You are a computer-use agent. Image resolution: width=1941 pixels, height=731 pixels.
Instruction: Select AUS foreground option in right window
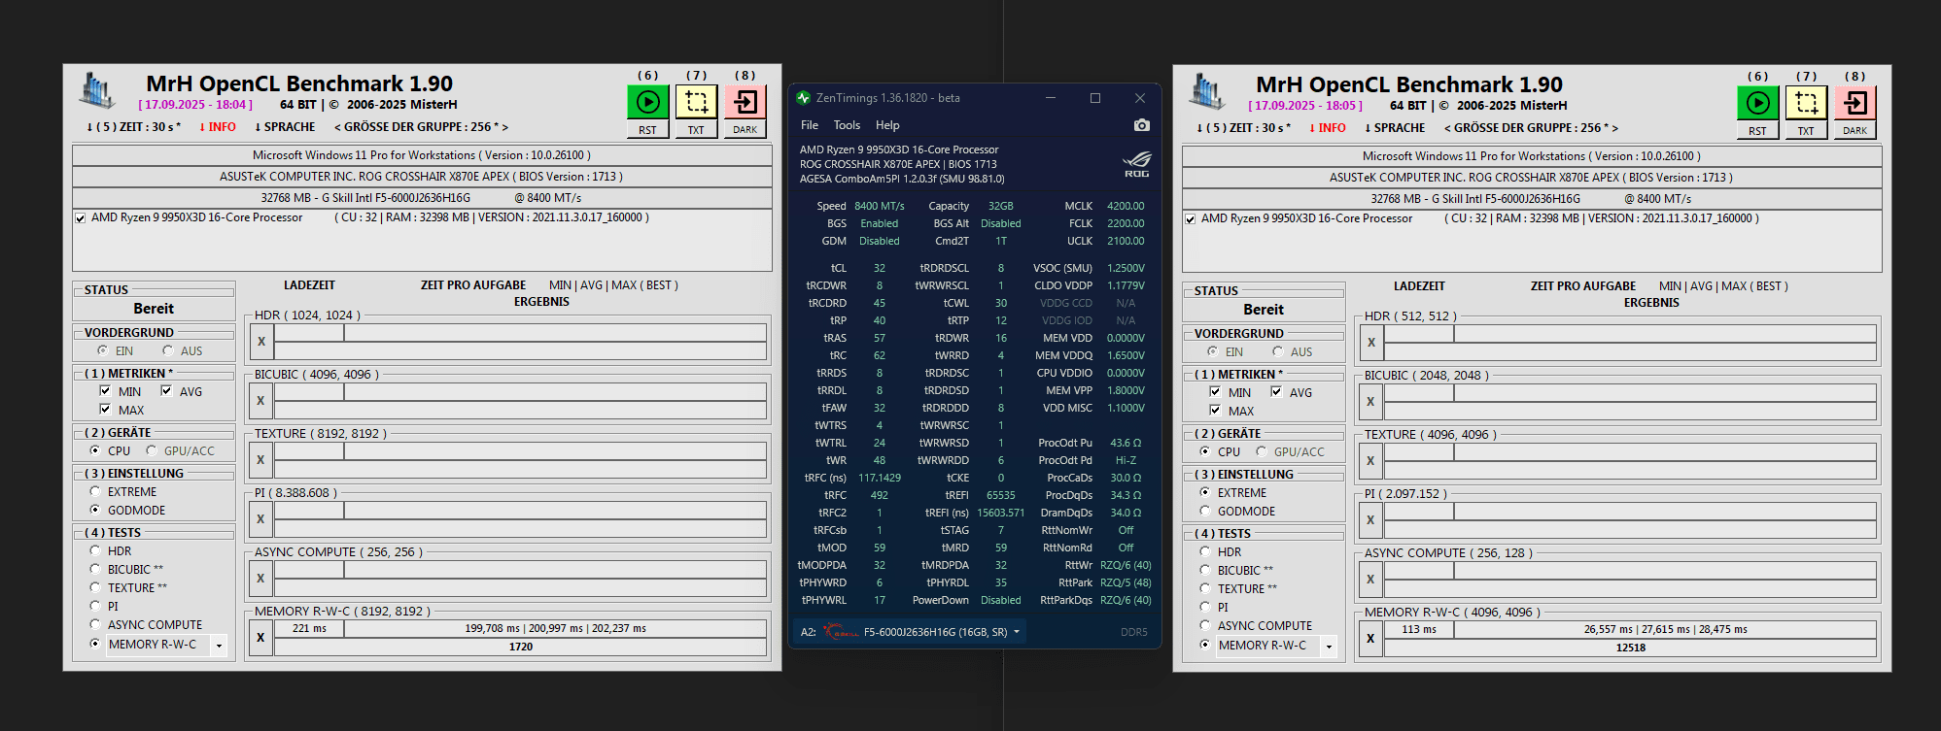pos(1278,351)
